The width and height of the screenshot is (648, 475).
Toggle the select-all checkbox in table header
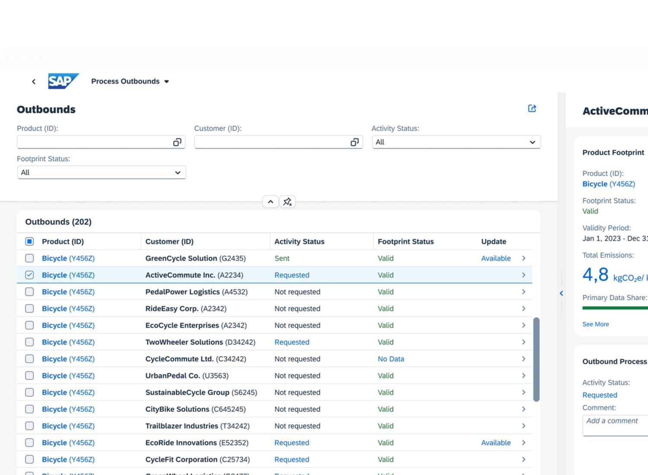click(29, 241)
